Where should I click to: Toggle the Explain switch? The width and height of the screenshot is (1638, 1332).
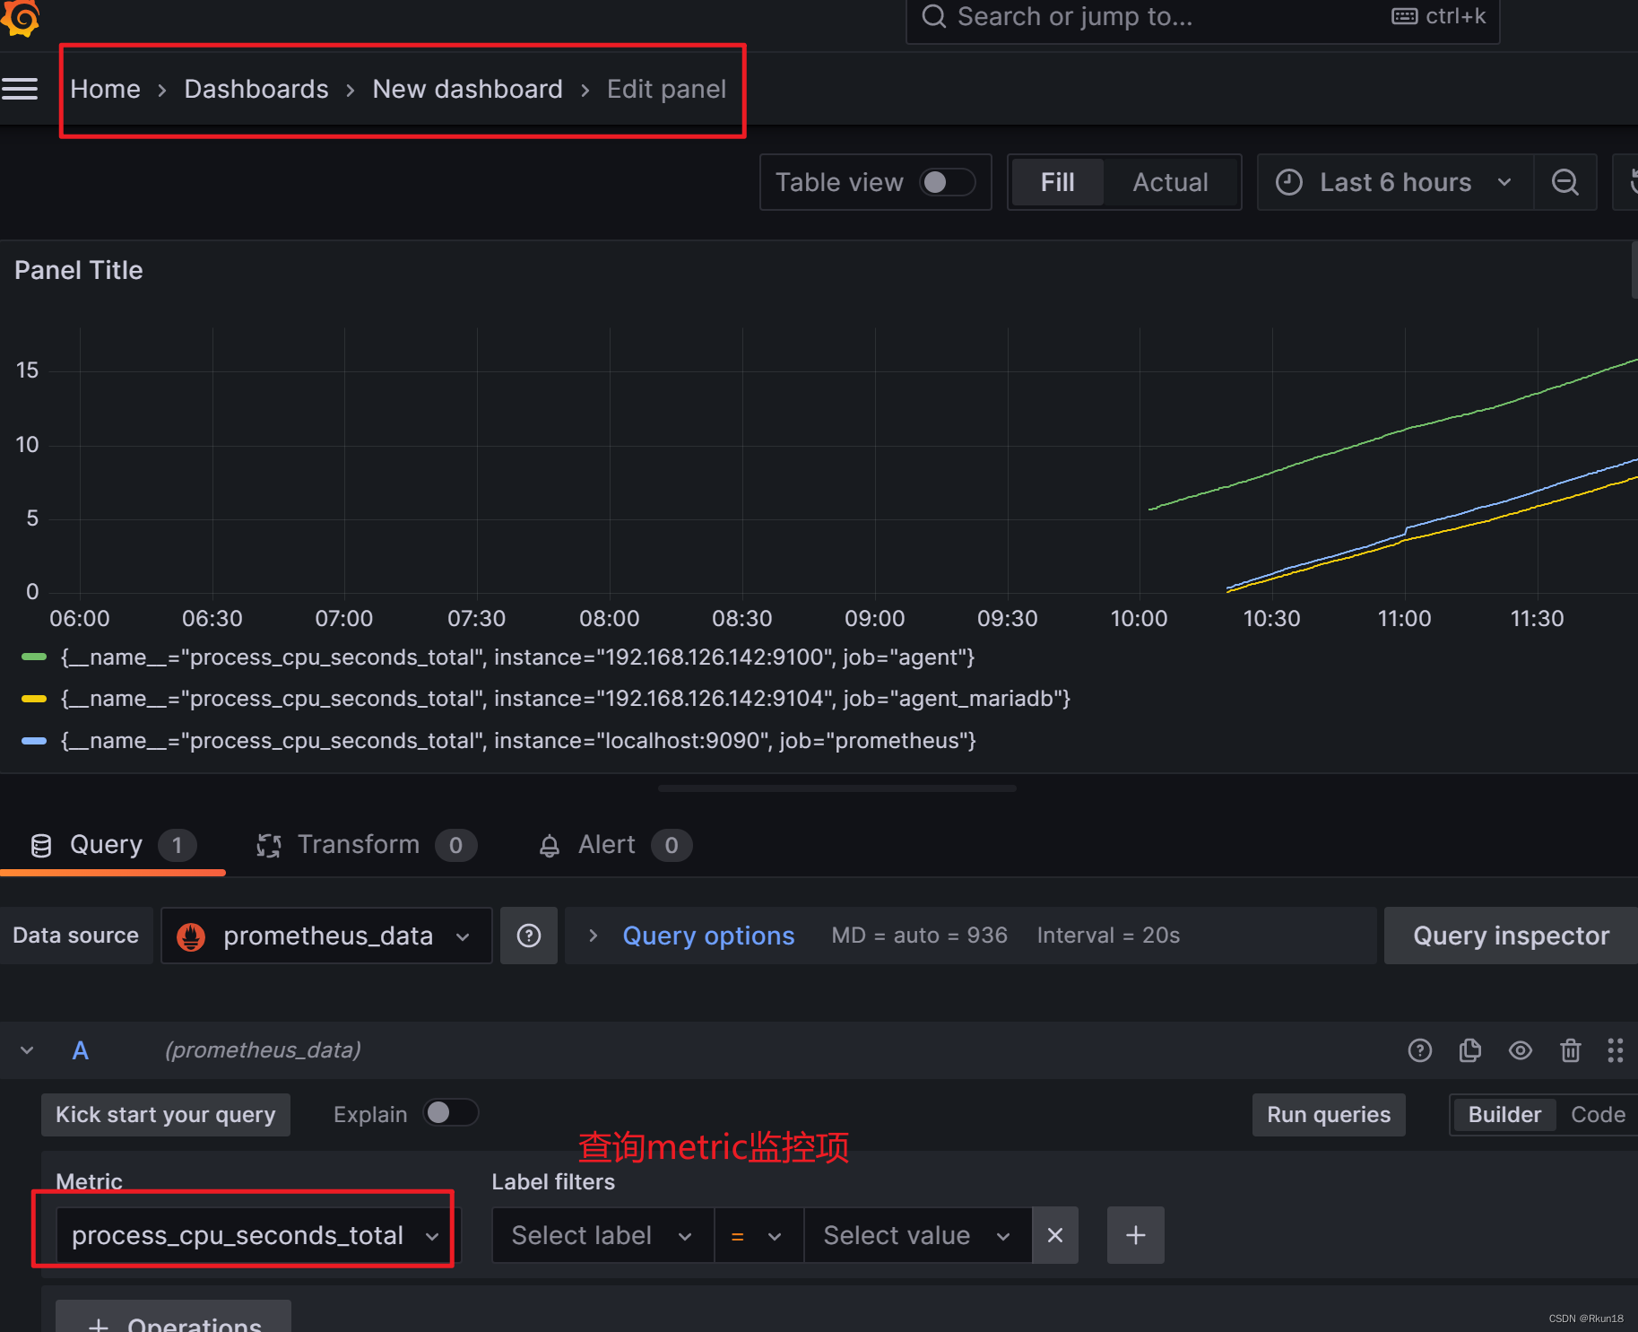[x=451, y=1113]
